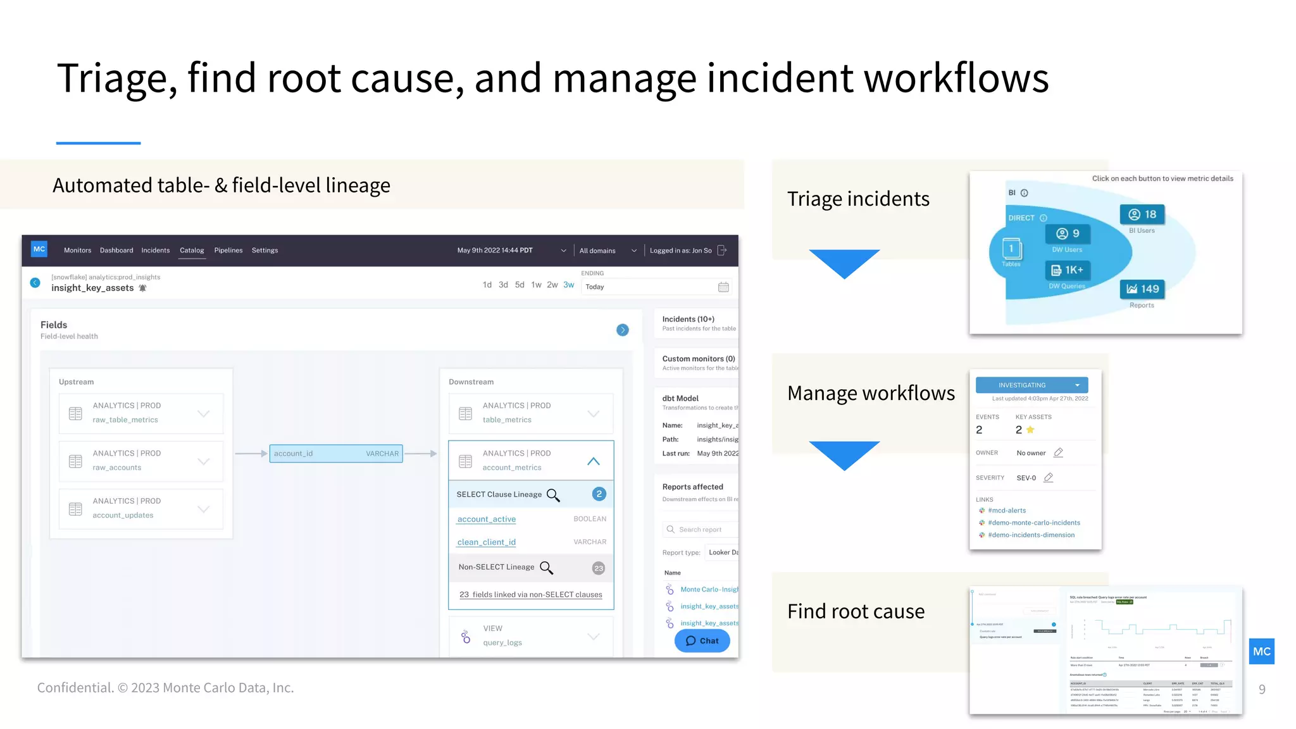The height and width of the screenshot is (729, 1296).
Task: Select the 2w time range
Action: 552,285
